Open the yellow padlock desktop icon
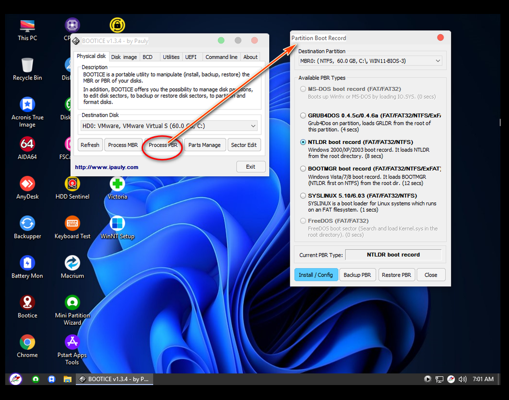509x400 pixels. (117, 25)
